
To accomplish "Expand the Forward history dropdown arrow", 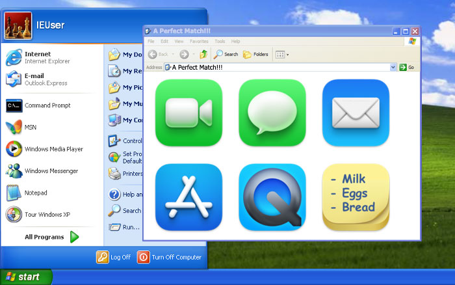I will point(194,54).
